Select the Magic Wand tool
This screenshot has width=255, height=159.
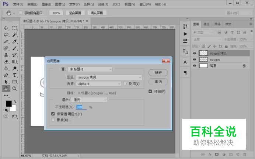point(14,35)
